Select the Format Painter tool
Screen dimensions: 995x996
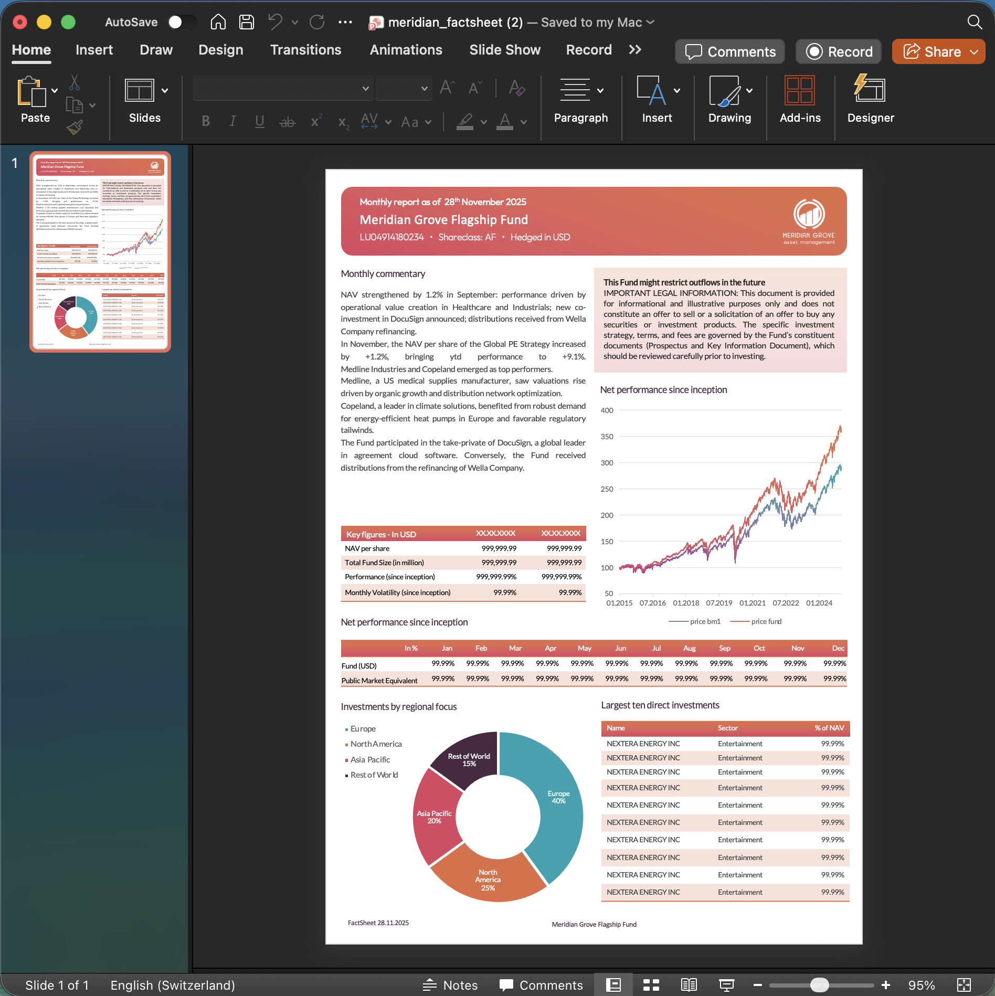pyautogui.click(x=75, y=126)
